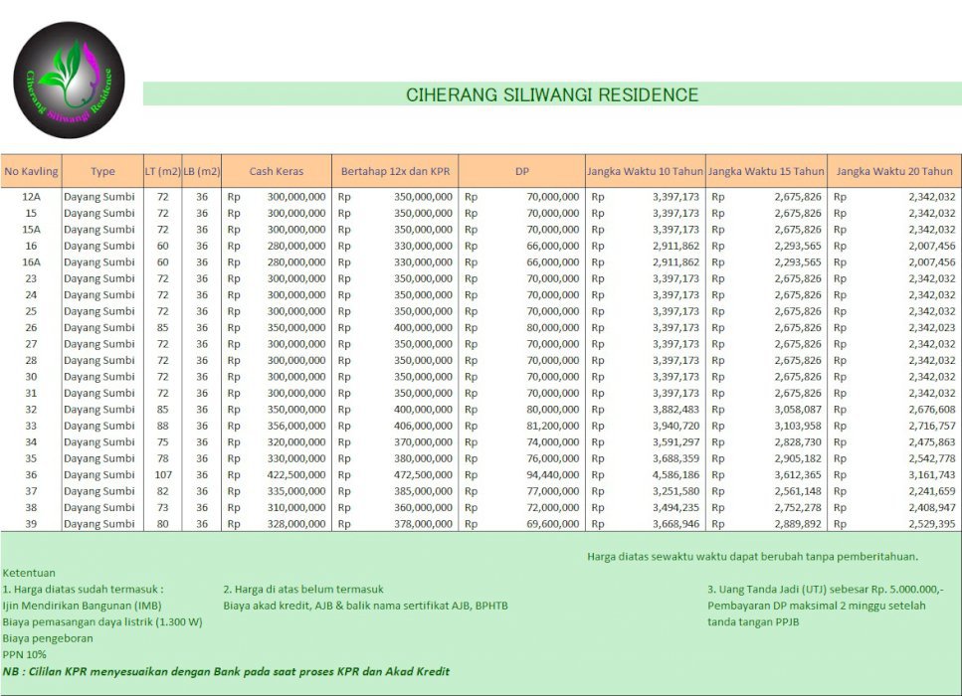
Task: Click kavling number 39 in last row
Action: tap(31, 523)
